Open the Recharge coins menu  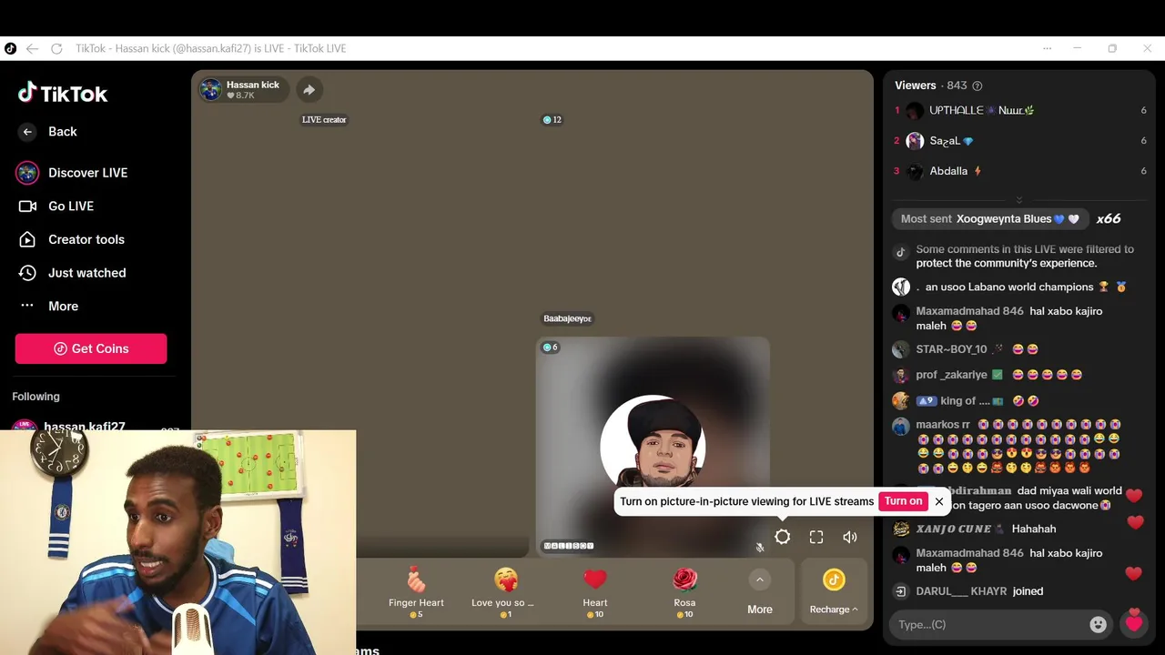click(x=834, y=592)
